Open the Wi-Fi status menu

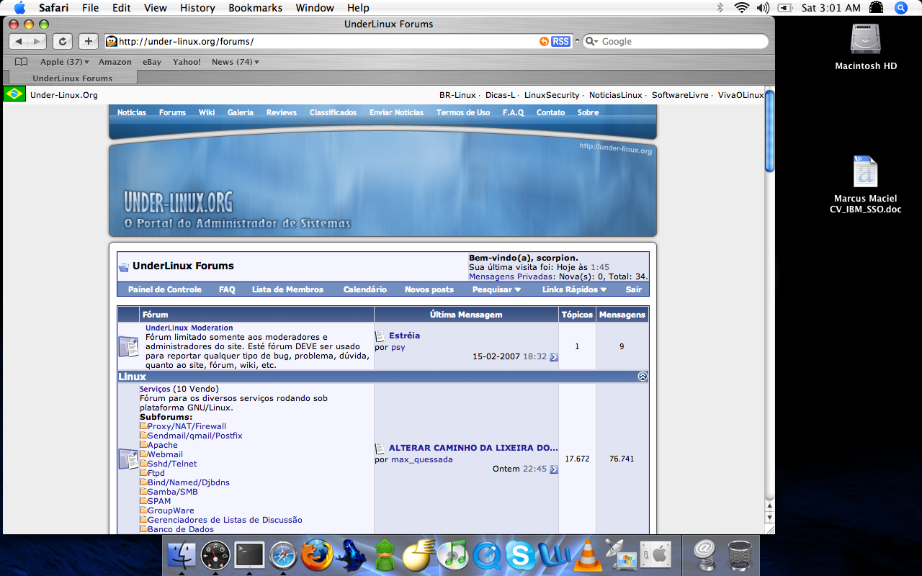(x=742, y=8)
